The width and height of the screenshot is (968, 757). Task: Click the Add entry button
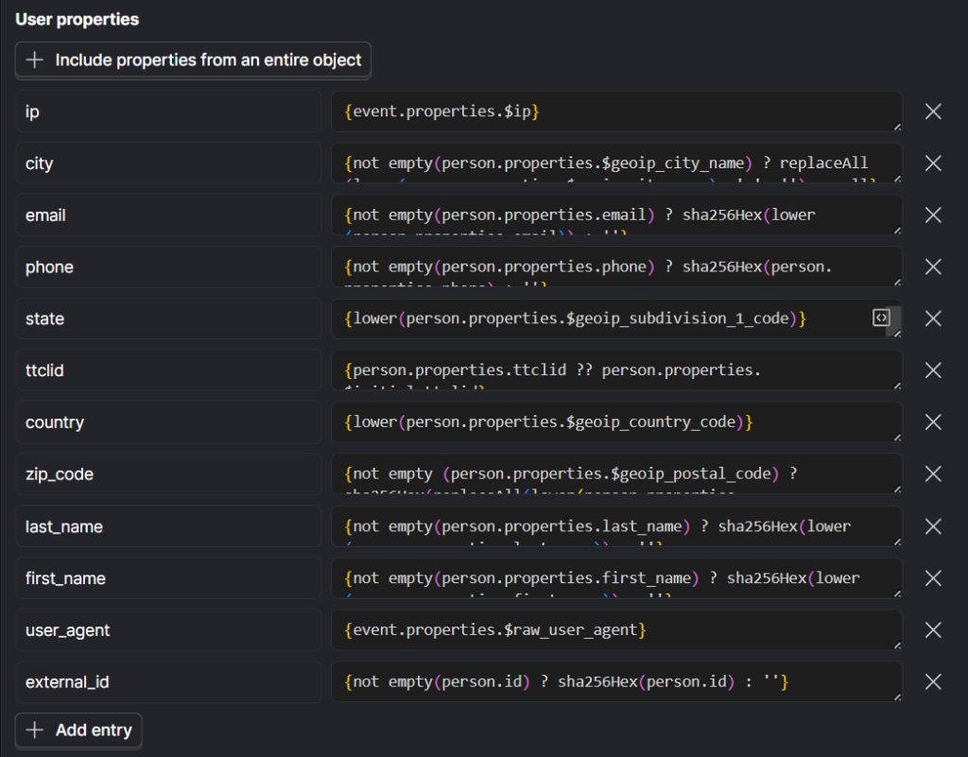pos(79,731)
